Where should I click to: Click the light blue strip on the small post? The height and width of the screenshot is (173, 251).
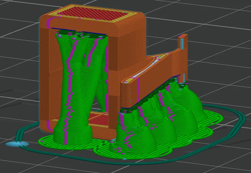point(182,44)
